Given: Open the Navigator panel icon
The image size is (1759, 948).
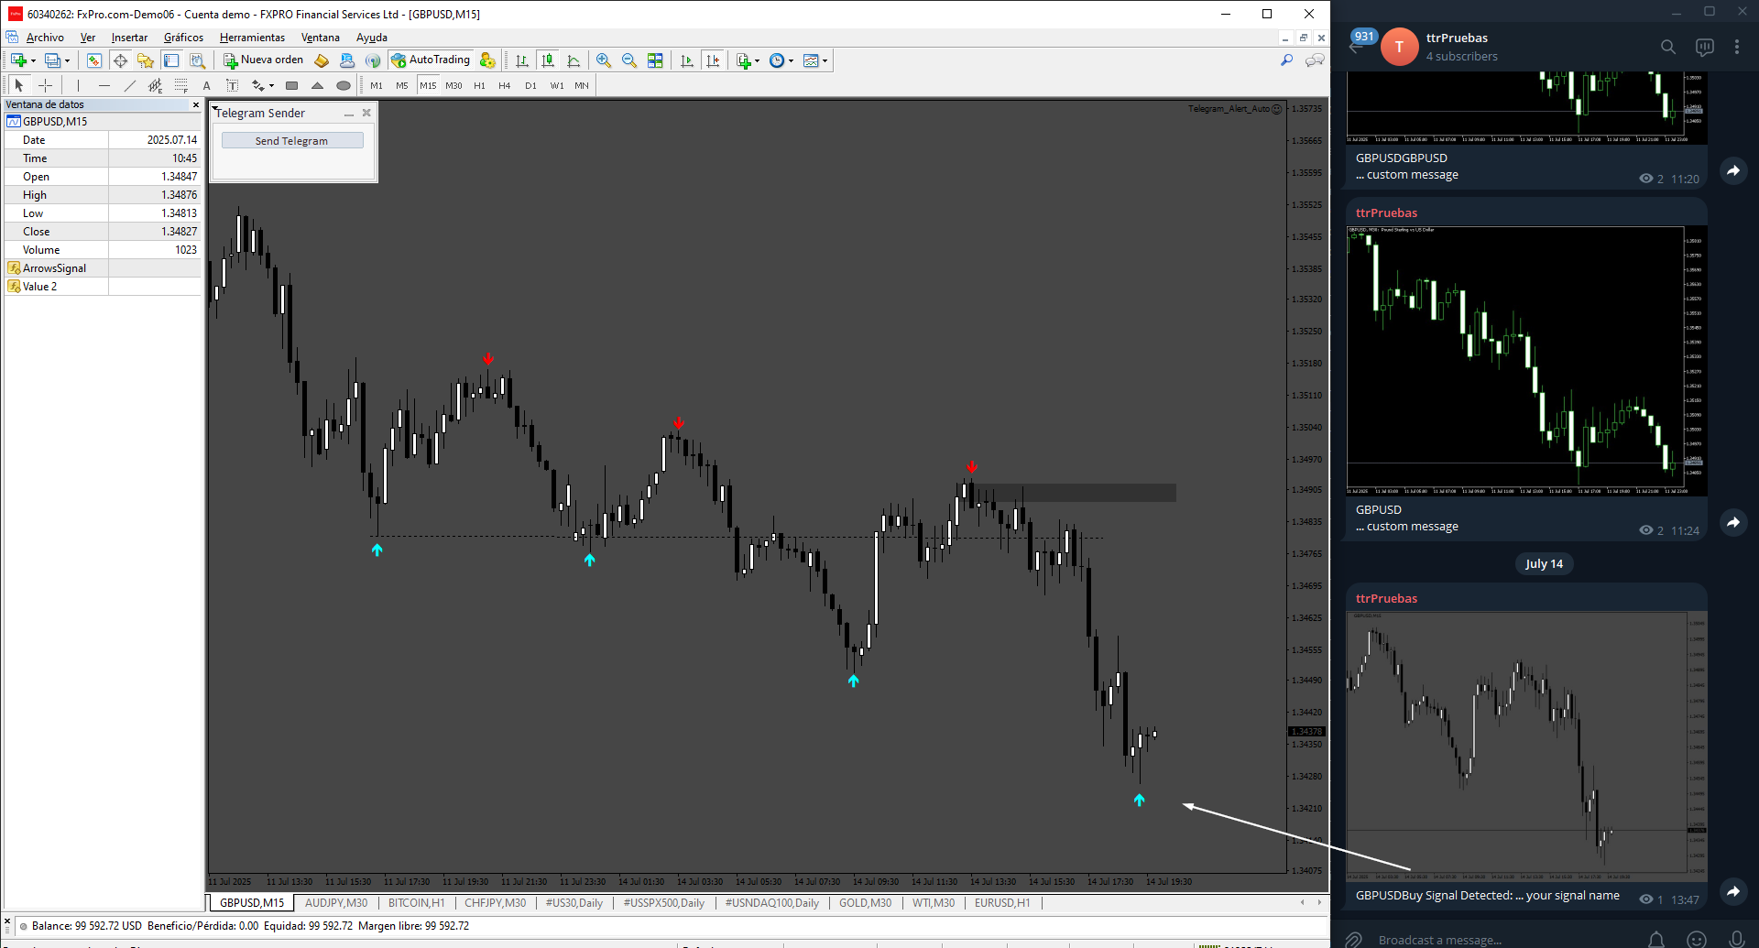Looking at the screenshot, I should pyautogui.click(x=146, y=60).
